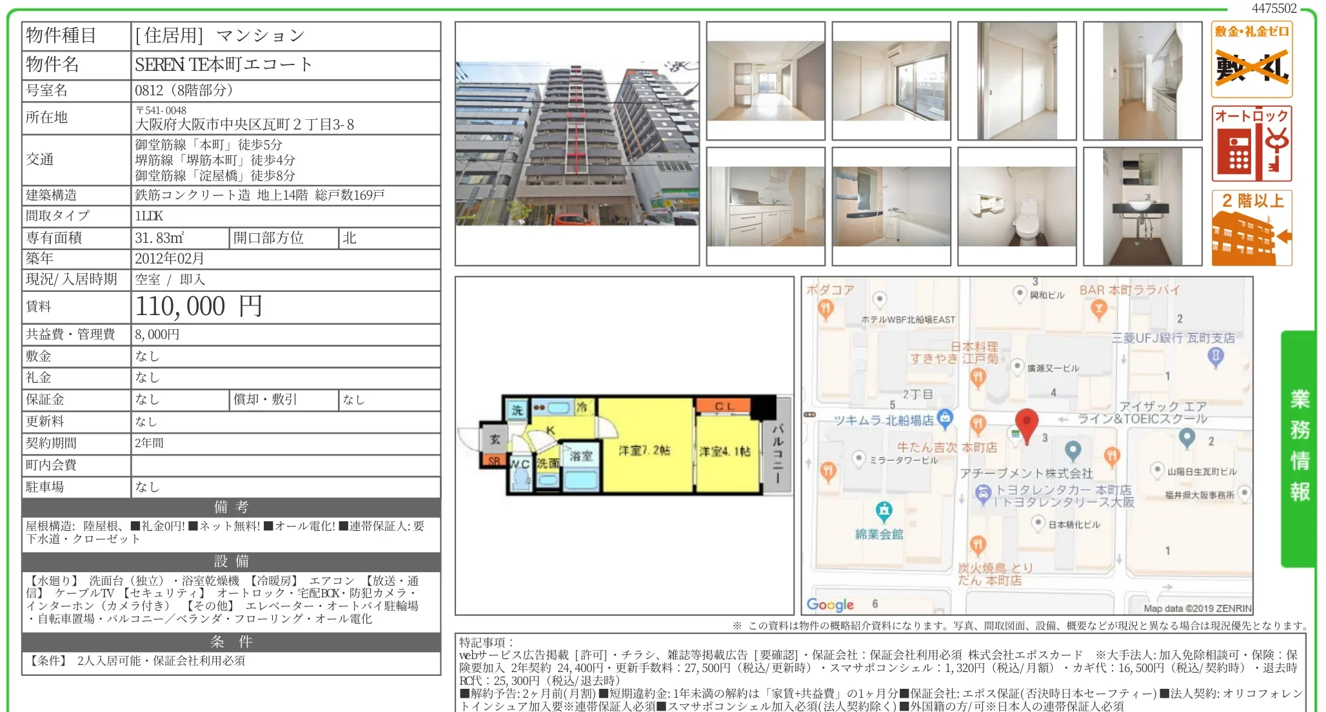Open the kitchen counter thumbnail photo
Viewport: 1326px width, 712px height.
[x=766, y=206]
